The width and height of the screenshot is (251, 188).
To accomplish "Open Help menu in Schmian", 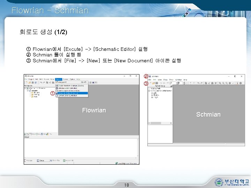I will [185, 80].
